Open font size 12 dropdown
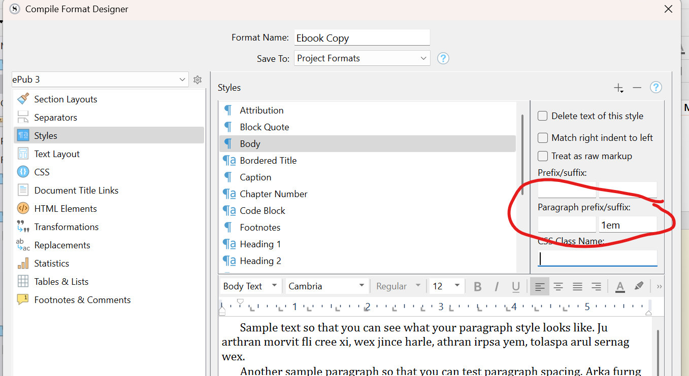This screenshot has height=376, width=689. [446, 286]
